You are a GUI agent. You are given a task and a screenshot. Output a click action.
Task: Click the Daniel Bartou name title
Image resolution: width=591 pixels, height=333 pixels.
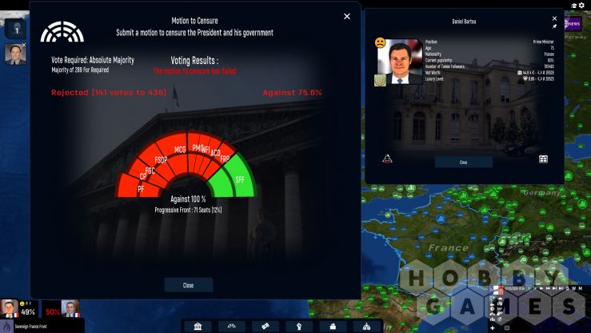point(464,22)
